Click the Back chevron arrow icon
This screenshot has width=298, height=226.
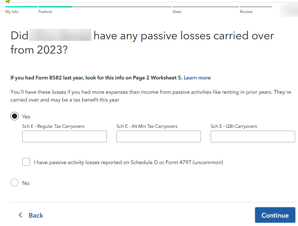click(x=20, y=215)
